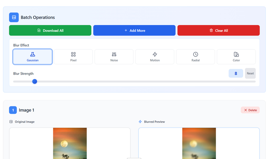Click the Blur Strength slider handle

pyautogui.click(x=35, y=81)
